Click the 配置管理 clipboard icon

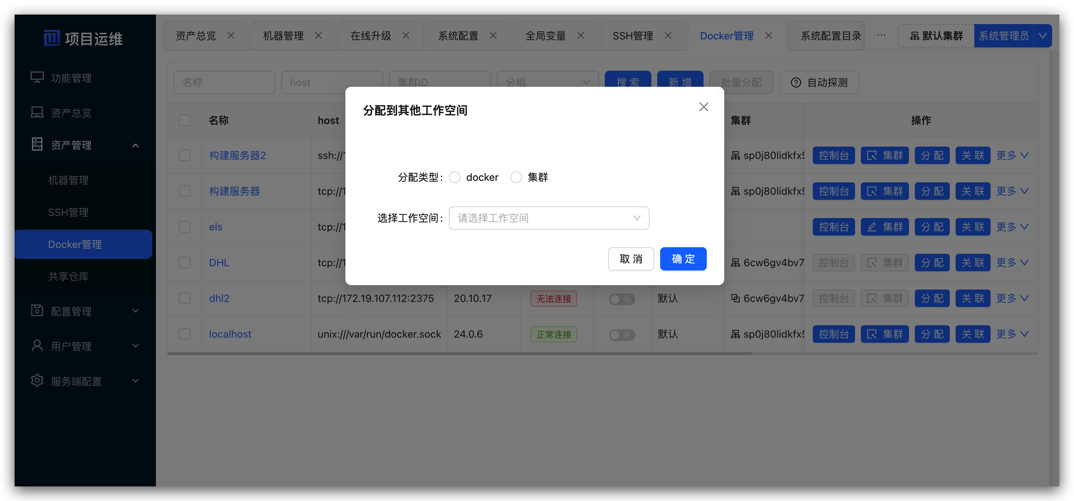[37, 310]
